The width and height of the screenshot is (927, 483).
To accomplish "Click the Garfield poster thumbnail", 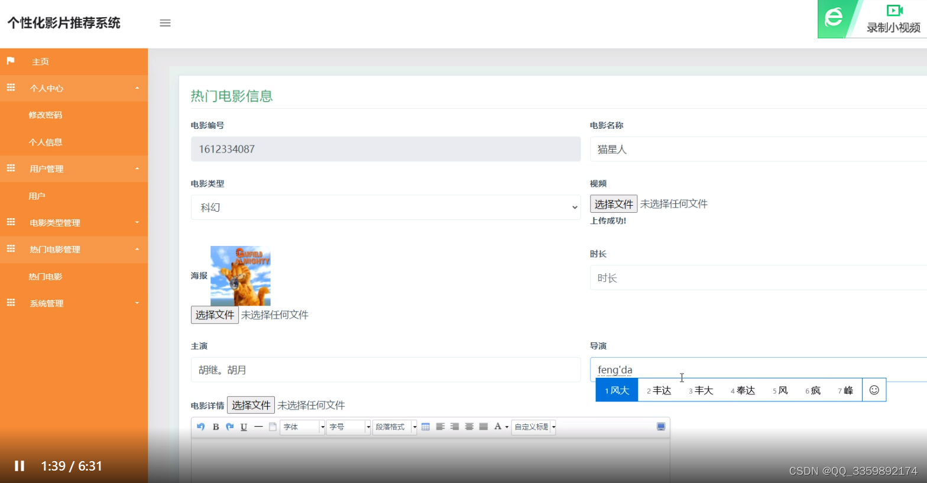I will (241, 275).
